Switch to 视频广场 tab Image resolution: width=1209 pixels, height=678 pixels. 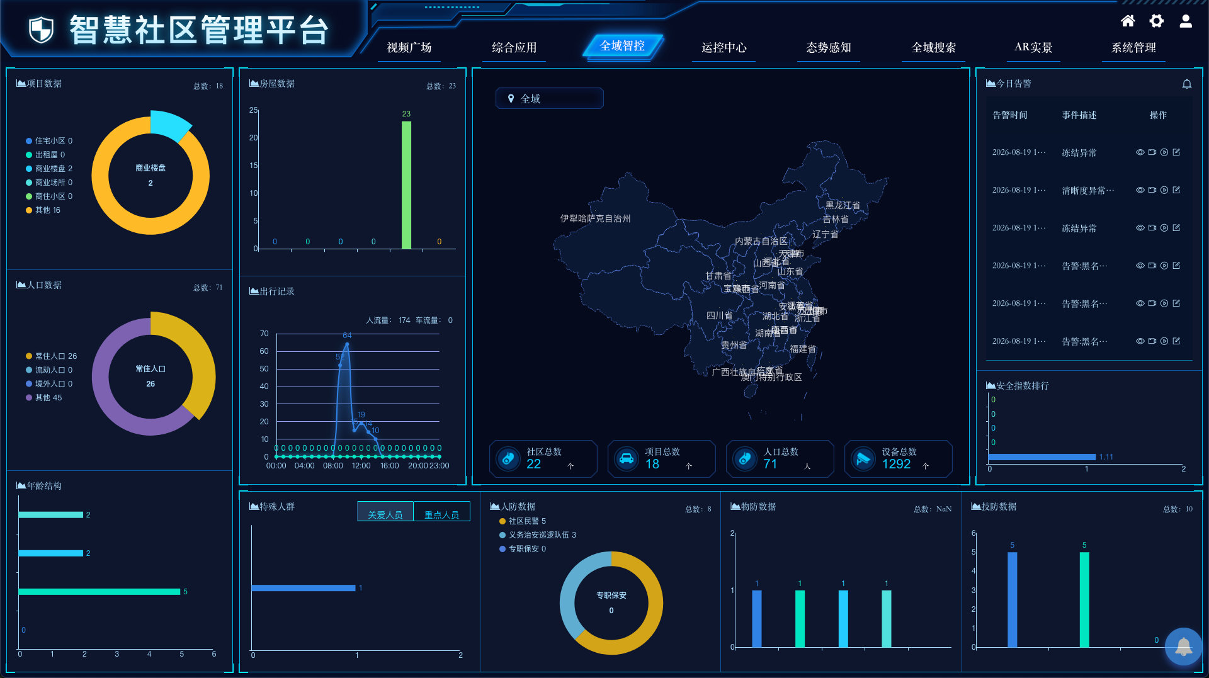(x=409, y=48)
